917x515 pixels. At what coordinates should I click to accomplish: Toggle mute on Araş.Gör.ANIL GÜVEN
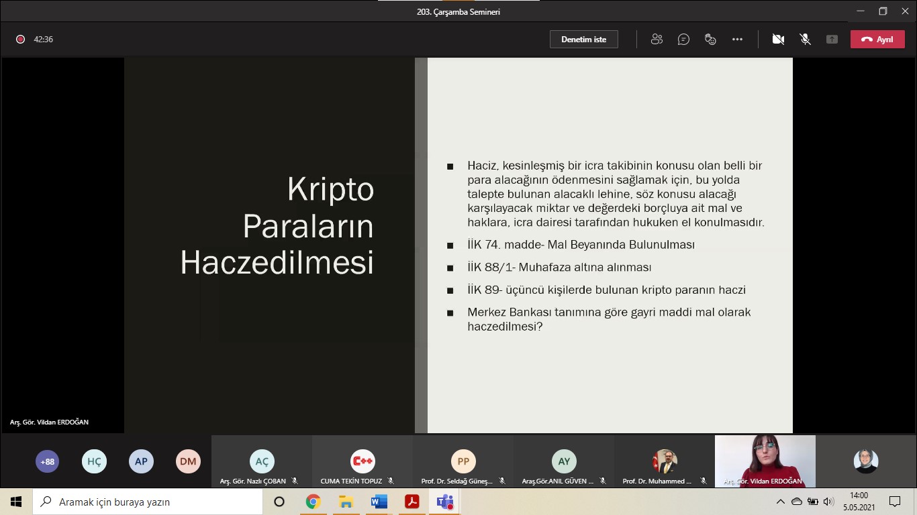[602, 480]
